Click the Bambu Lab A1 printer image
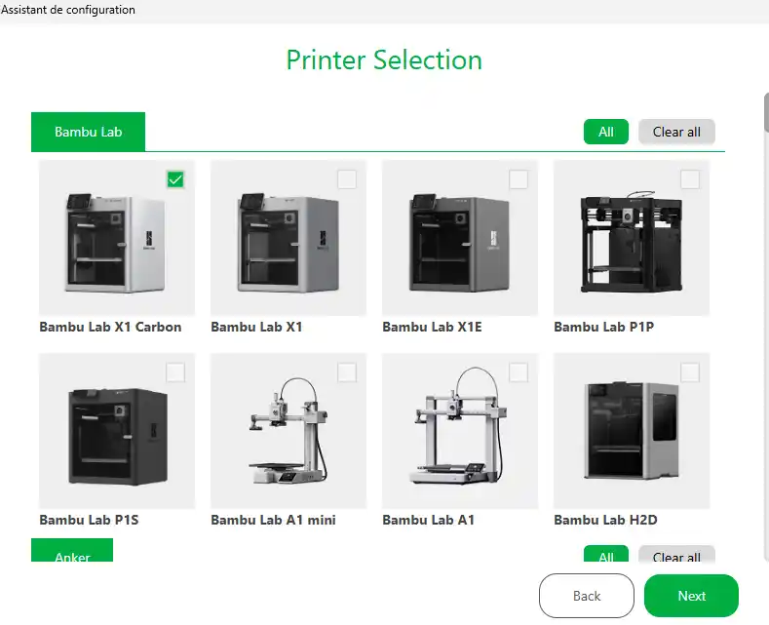 [460, 431]
